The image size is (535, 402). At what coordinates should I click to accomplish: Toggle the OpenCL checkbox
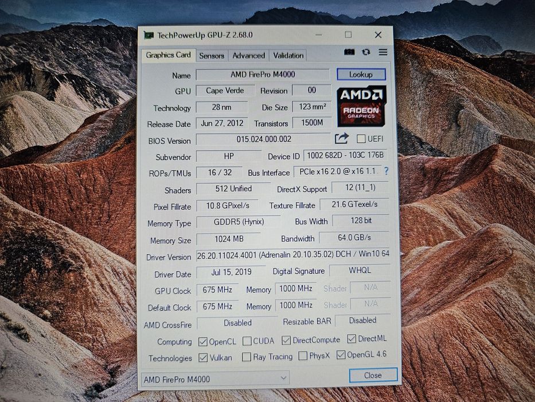click(x=202, y=342)
